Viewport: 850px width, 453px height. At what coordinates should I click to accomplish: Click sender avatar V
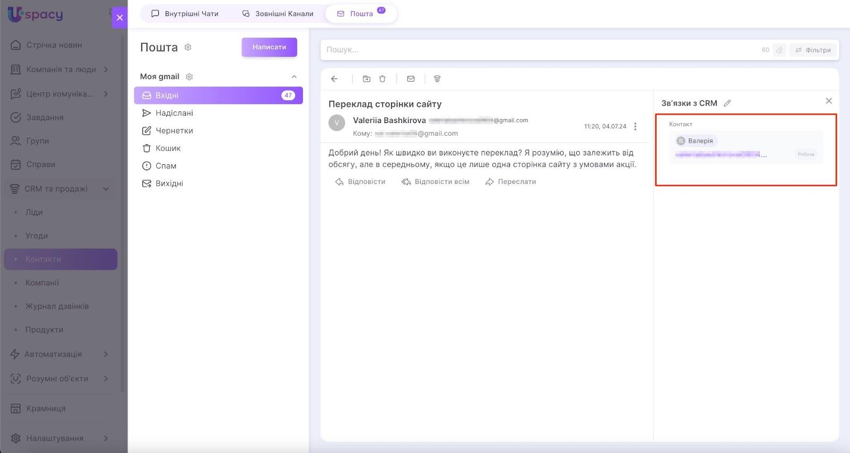337,123
